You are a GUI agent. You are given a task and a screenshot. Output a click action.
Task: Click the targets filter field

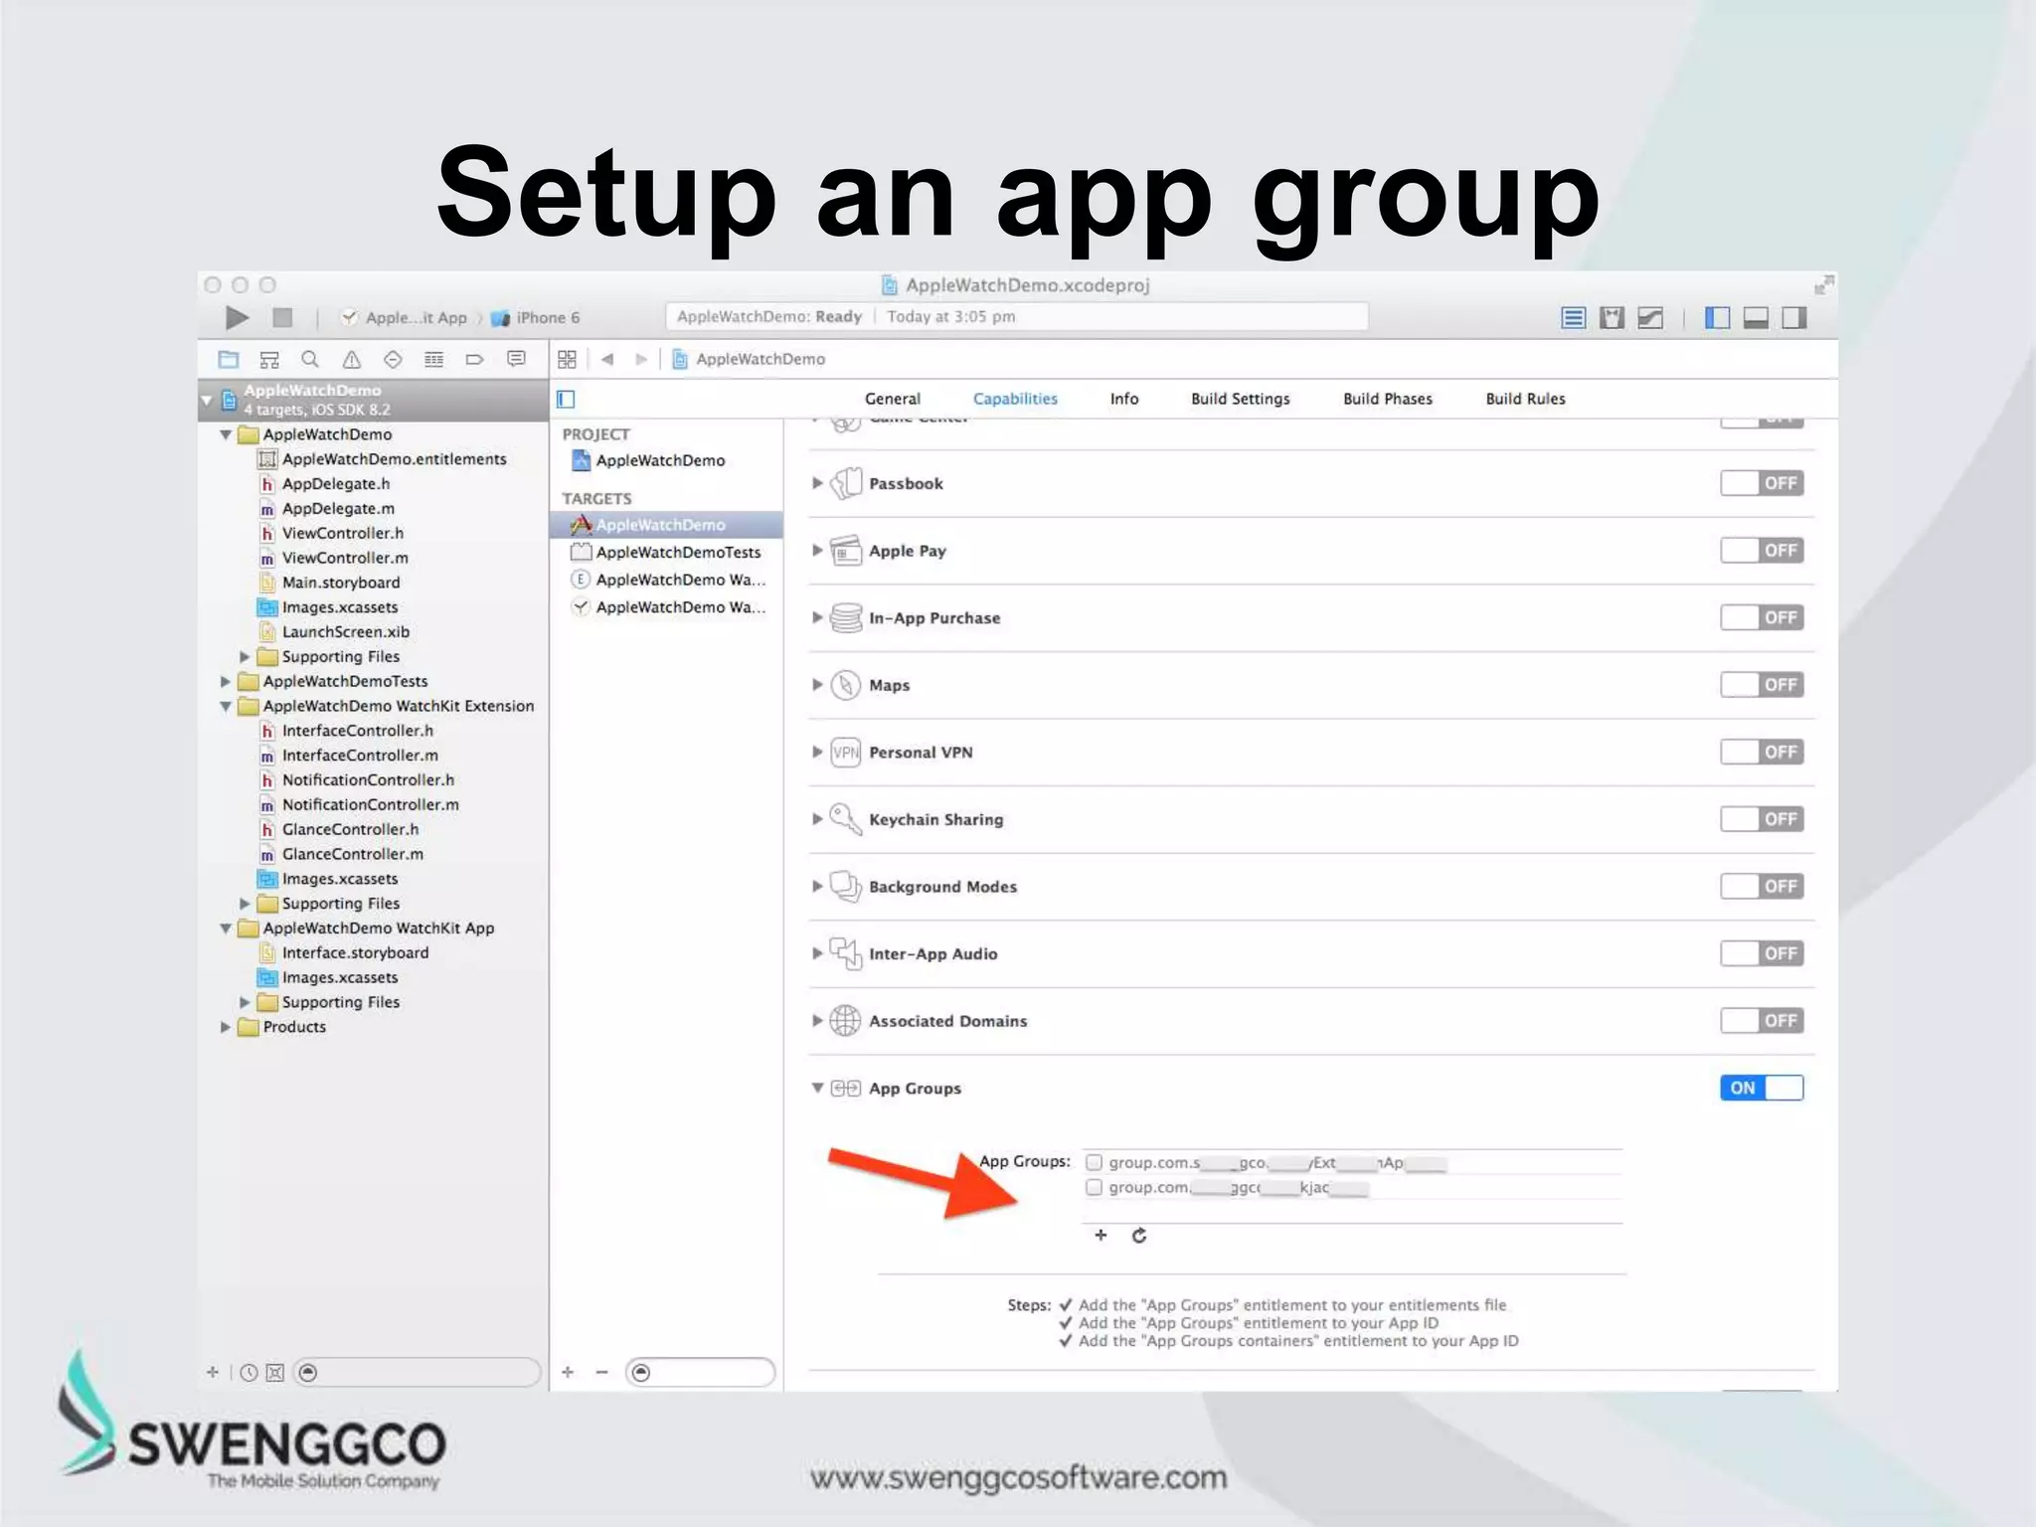click(700, 1373)
